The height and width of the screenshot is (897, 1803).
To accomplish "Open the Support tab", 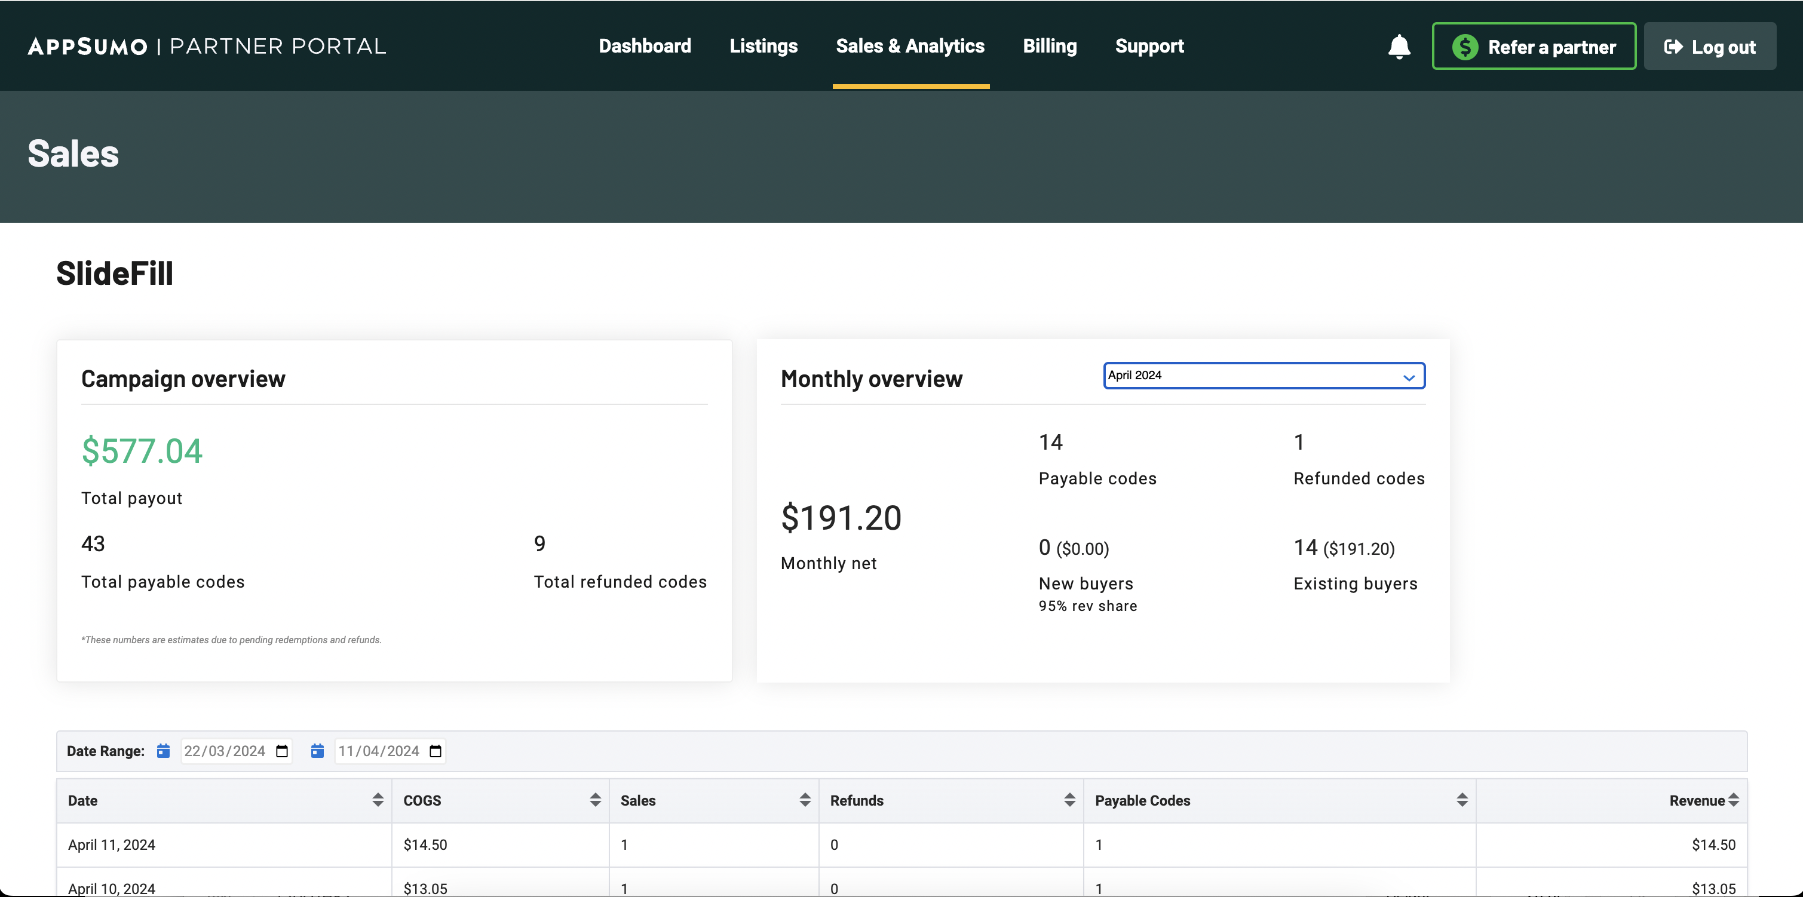I will pyautogui.click(x=1149, y=46).
